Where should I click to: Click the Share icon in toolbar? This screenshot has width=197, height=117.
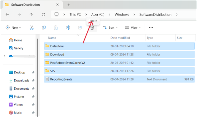[80, 28]
